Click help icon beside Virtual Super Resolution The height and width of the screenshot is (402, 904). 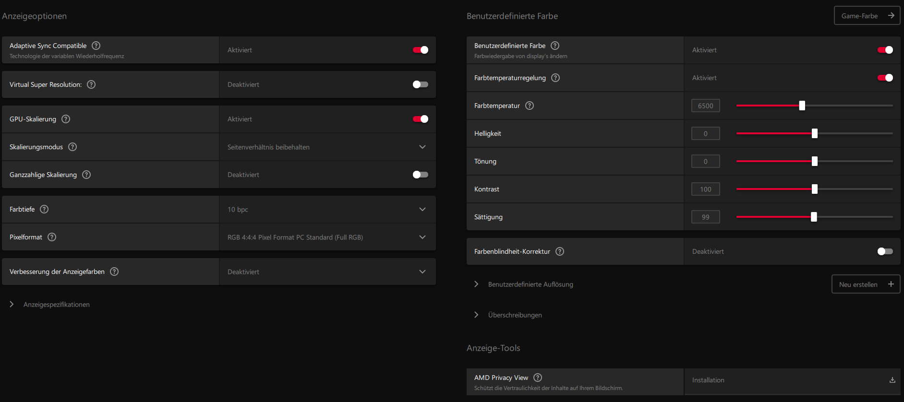click(x=91, y=84)
